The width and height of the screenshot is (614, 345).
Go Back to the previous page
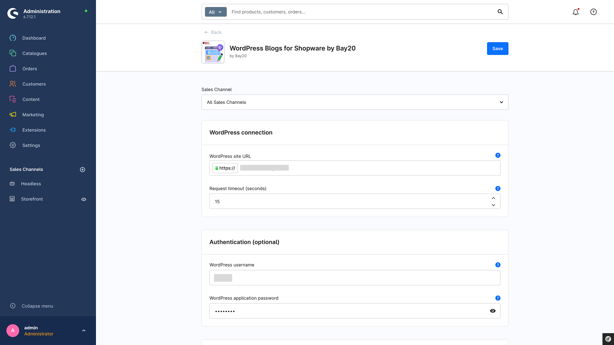click(x=213, y=32)
